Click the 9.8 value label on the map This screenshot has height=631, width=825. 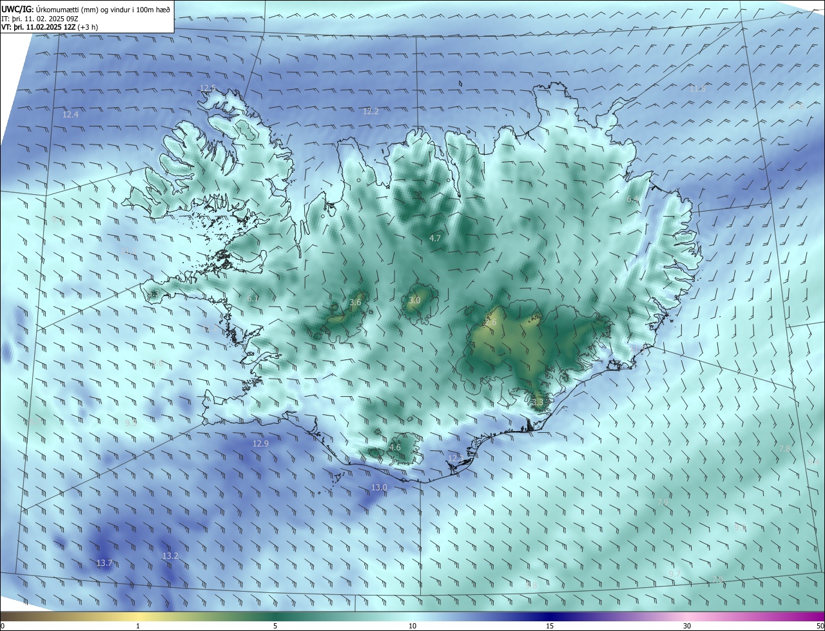531,585
